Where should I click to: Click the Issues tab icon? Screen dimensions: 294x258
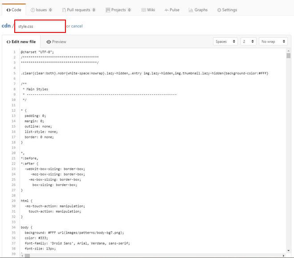(x=33, y=10)
